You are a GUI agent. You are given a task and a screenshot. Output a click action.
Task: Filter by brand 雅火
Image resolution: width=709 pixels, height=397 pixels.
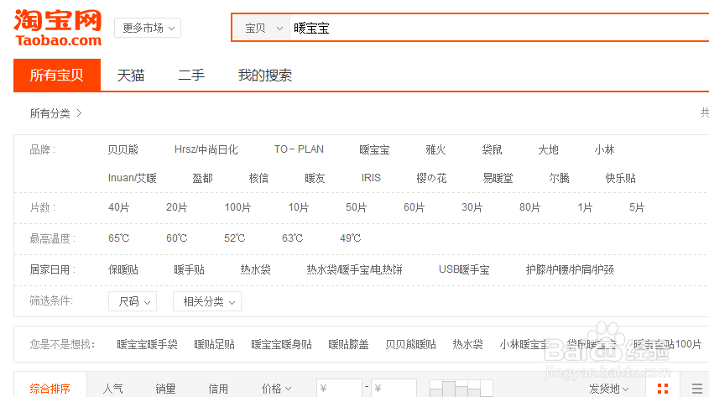pos(436,149)
